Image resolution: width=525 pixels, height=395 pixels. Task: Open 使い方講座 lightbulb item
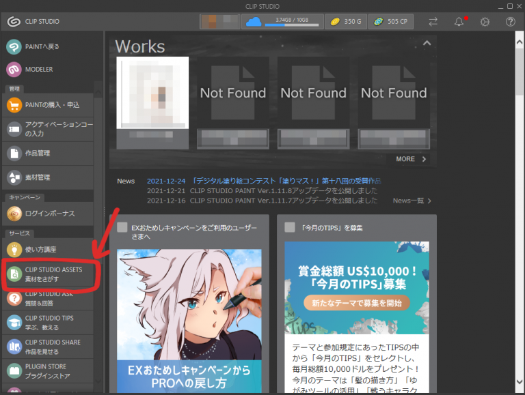point(48,250)
